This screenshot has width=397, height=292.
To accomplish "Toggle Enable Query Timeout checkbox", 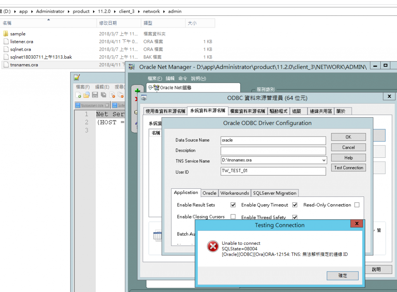I will (x=295, y=205).
